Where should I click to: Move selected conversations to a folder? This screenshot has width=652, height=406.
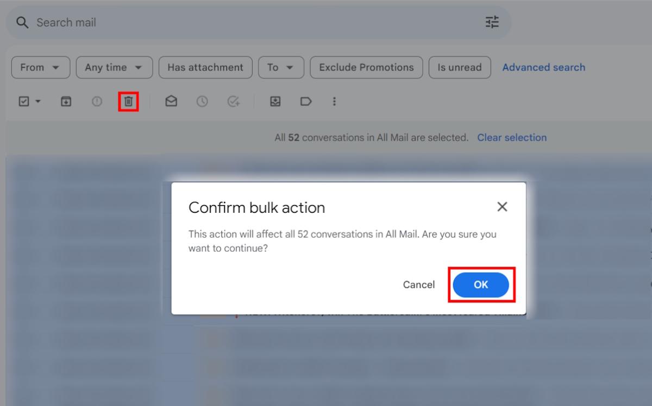click(275, 101)
